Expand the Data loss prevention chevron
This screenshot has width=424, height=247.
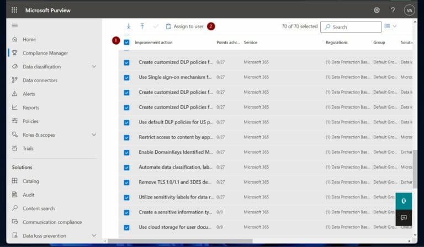click(94, 235)
